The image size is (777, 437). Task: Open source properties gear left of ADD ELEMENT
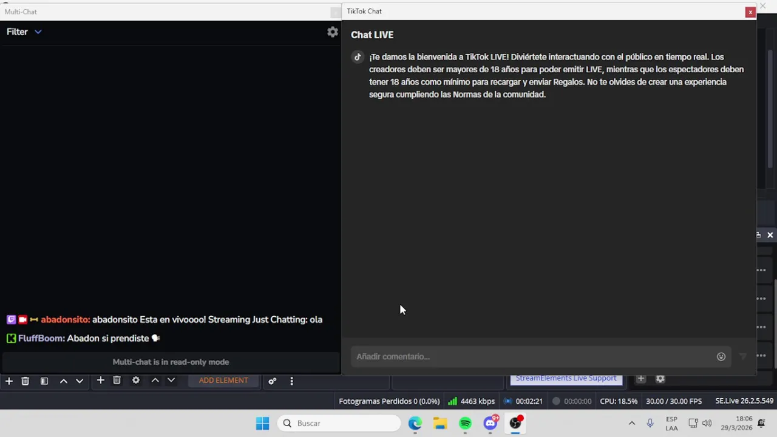[x=136, y=381]
